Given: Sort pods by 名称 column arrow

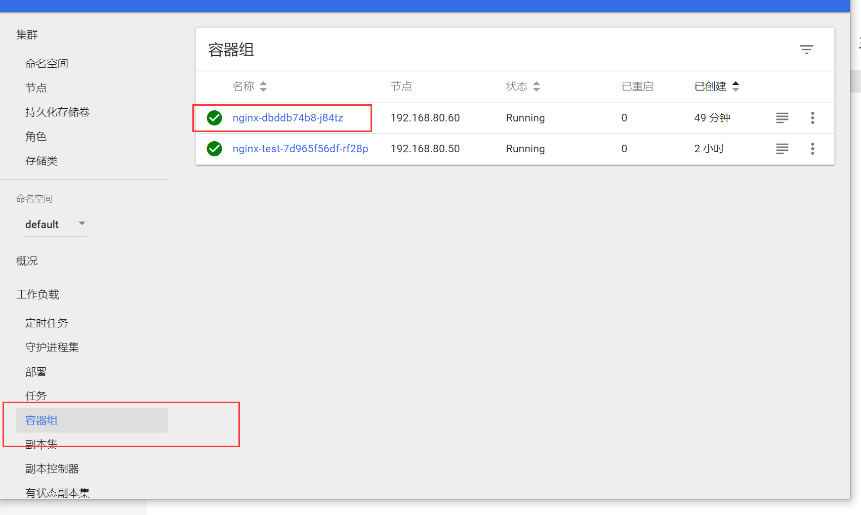Looking at the screenshot, I should (x=263, y=87).
